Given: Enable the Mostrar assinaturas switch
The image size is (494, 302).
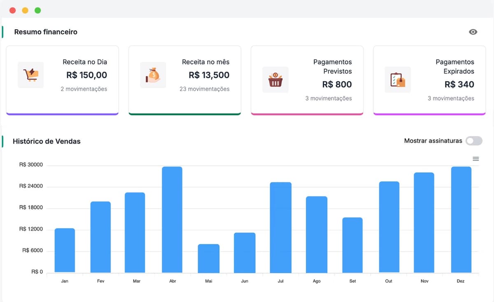Looking at the screenshot, I should click(473, 141).
